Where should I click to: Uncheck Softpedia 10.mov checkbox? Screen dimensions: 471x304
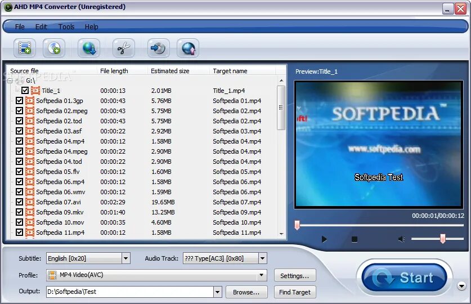(19, 222)
